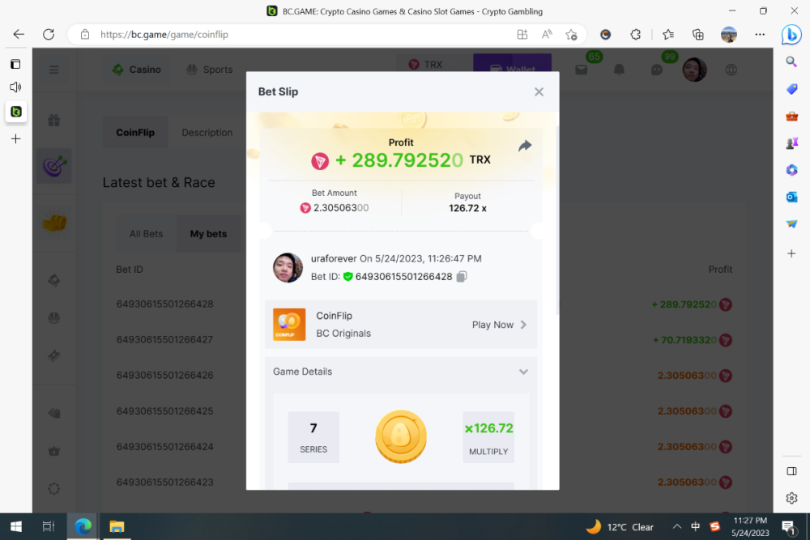Image resolution: width=810 pixels, height=540 pixels.
Task: Open Edge sidebar search icon
Action: tap(791, 62)
